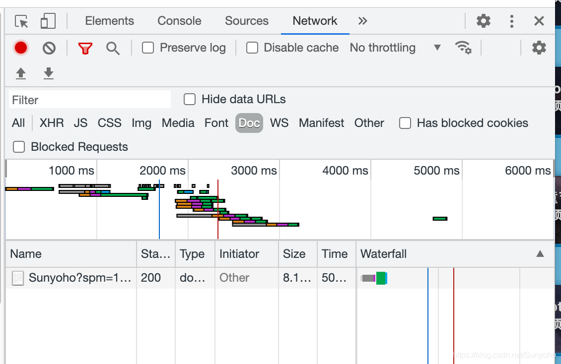The width and height of the screenshot is (561, 364).
Task: Toggle the device toolbar icon
Action: [x=48, y=21]
